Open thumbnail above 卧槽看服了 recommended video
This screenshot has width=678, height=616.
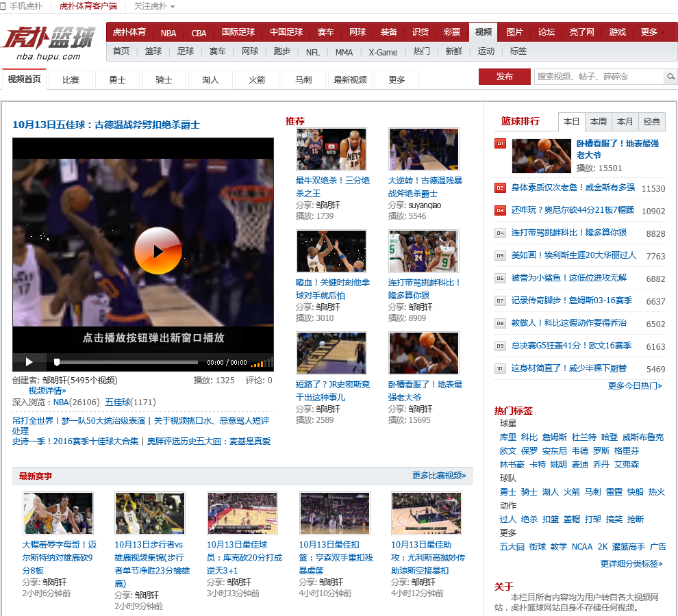tap(424, 352)
